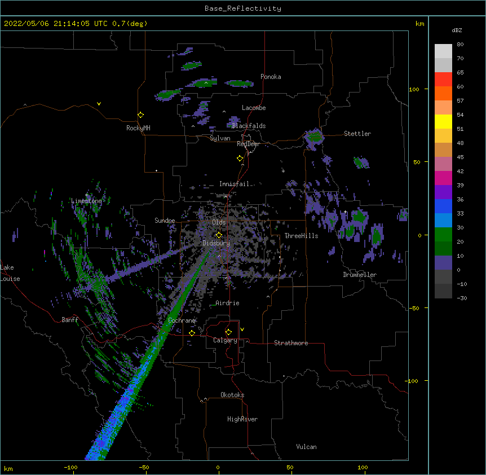
Task: Click the asterisk marker above Limestone label
Action: pos(86,195)
